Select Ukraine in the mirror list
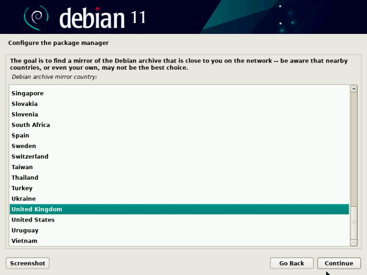The image size is (367, 275). [x=23, y=199]
